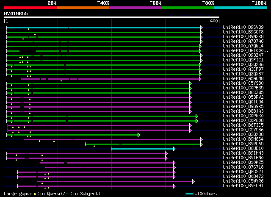
Task: Click the AV419655 query name
Action: click(16, 14)
